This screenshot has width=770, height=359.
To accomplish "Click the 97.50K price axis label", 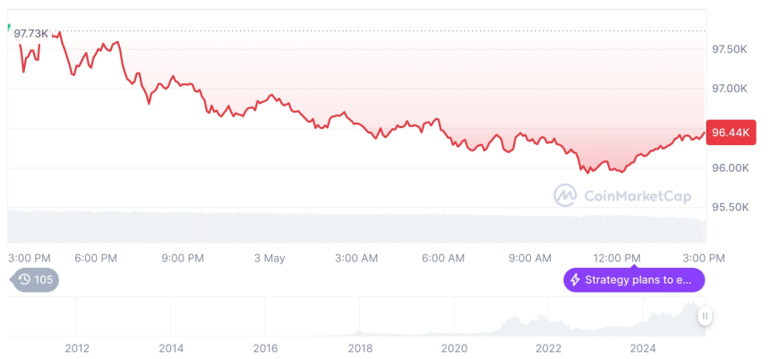I will pos(729,49).
